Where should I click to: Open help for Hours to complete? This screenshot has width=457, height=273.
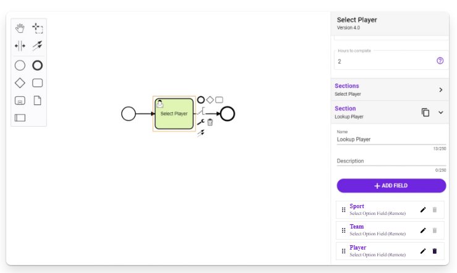pyautogui.click(x=440, y=61)
